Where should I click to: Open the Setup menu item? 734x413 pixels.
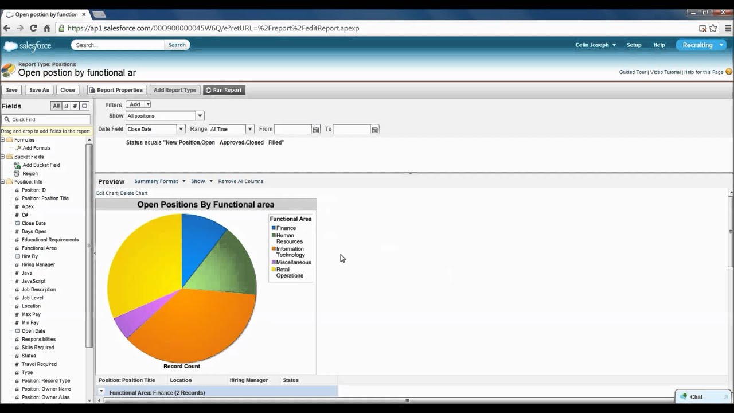click(634, 45)
